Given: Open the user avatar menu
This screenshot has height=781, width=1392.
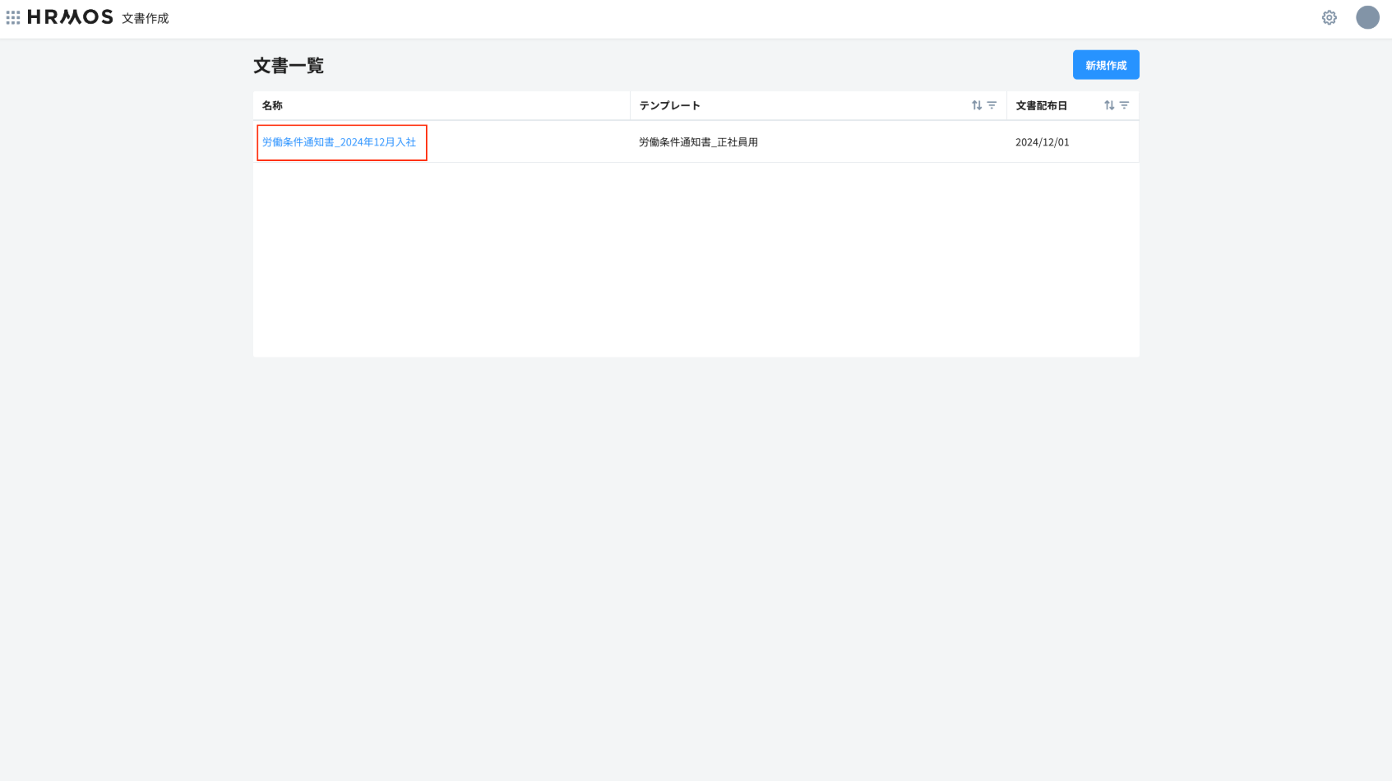Looking at the screenshot, I should point(1367,17).
